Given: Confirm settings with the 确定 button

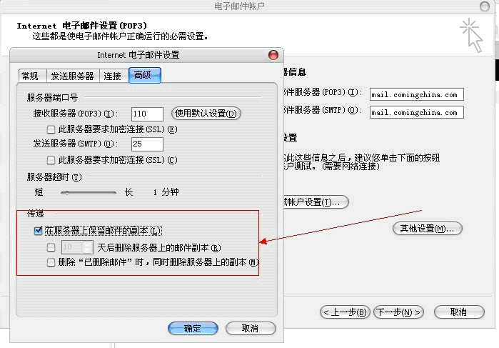Looking at the screenshot, I should 193,329.
